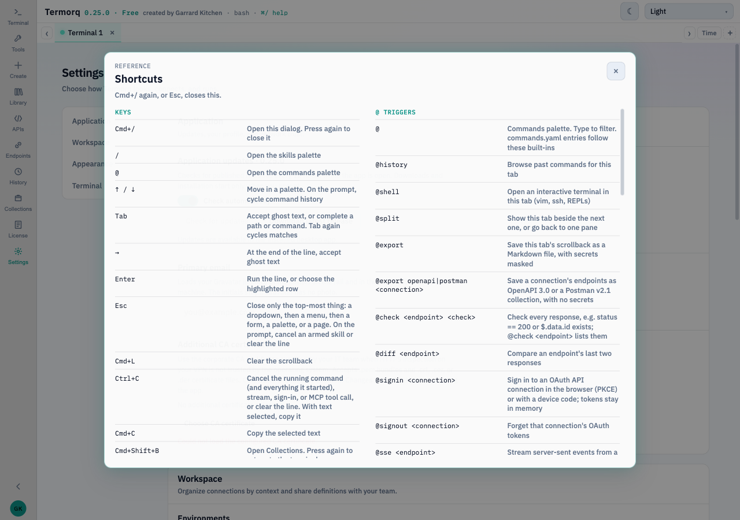This screenshot has width=740, height=520.
Task: Click the @history trigger entry
Action: [x=391, y=165]
